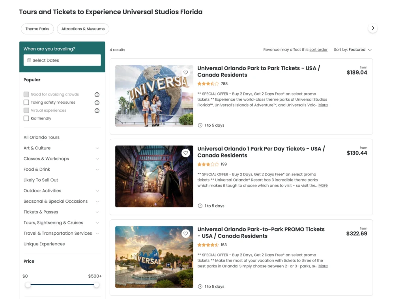Image resolution: width=404 pixels, height=299 pixels.
Task: Click the next arrow for category chips
Action: (372, 28)
